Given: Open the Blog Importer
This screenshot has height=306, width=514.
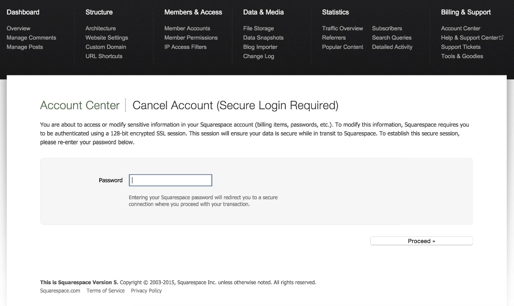Looking at the screenshot, I should [x=260, y=47].
